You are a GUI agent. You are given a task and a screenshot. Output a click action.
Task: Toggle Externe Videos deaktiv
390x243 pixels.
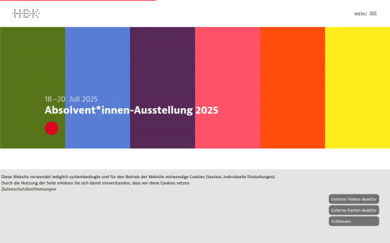point(354,199)
